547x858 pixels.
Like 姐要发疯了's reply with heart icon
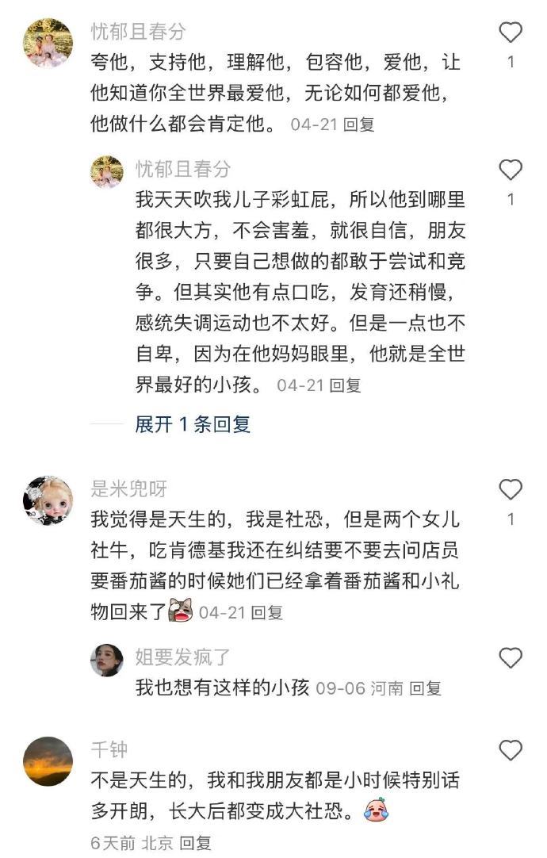511,657
